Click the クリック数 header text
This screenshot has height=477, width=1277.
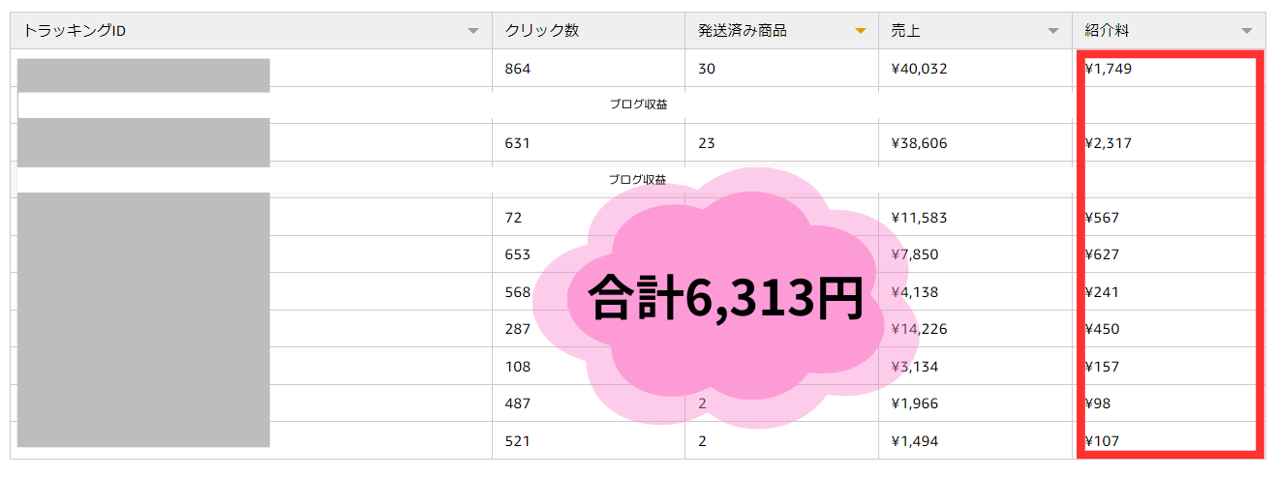541,31
